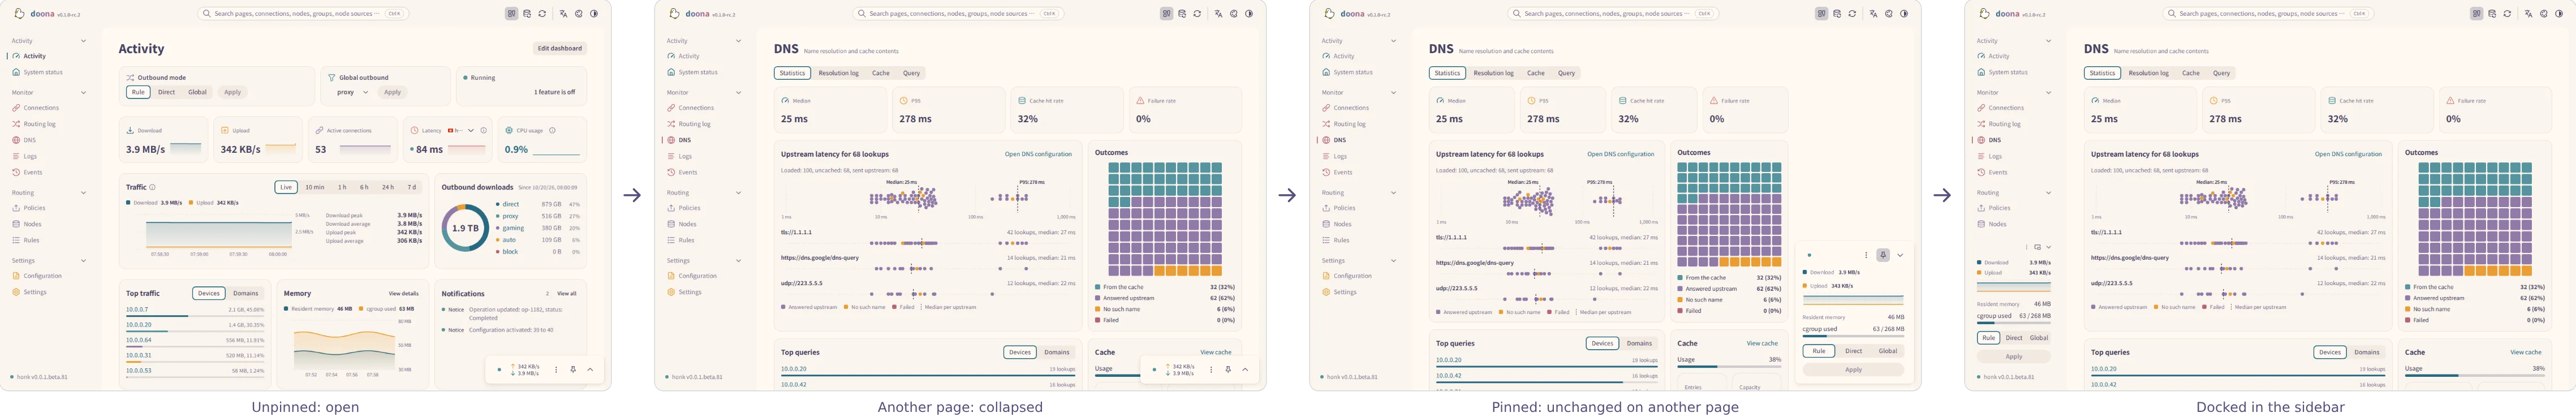Click the Apply button in the 'Pinned' floating widget
The width and height of the screenshot is (2576, 417).
pos(1853,369)
